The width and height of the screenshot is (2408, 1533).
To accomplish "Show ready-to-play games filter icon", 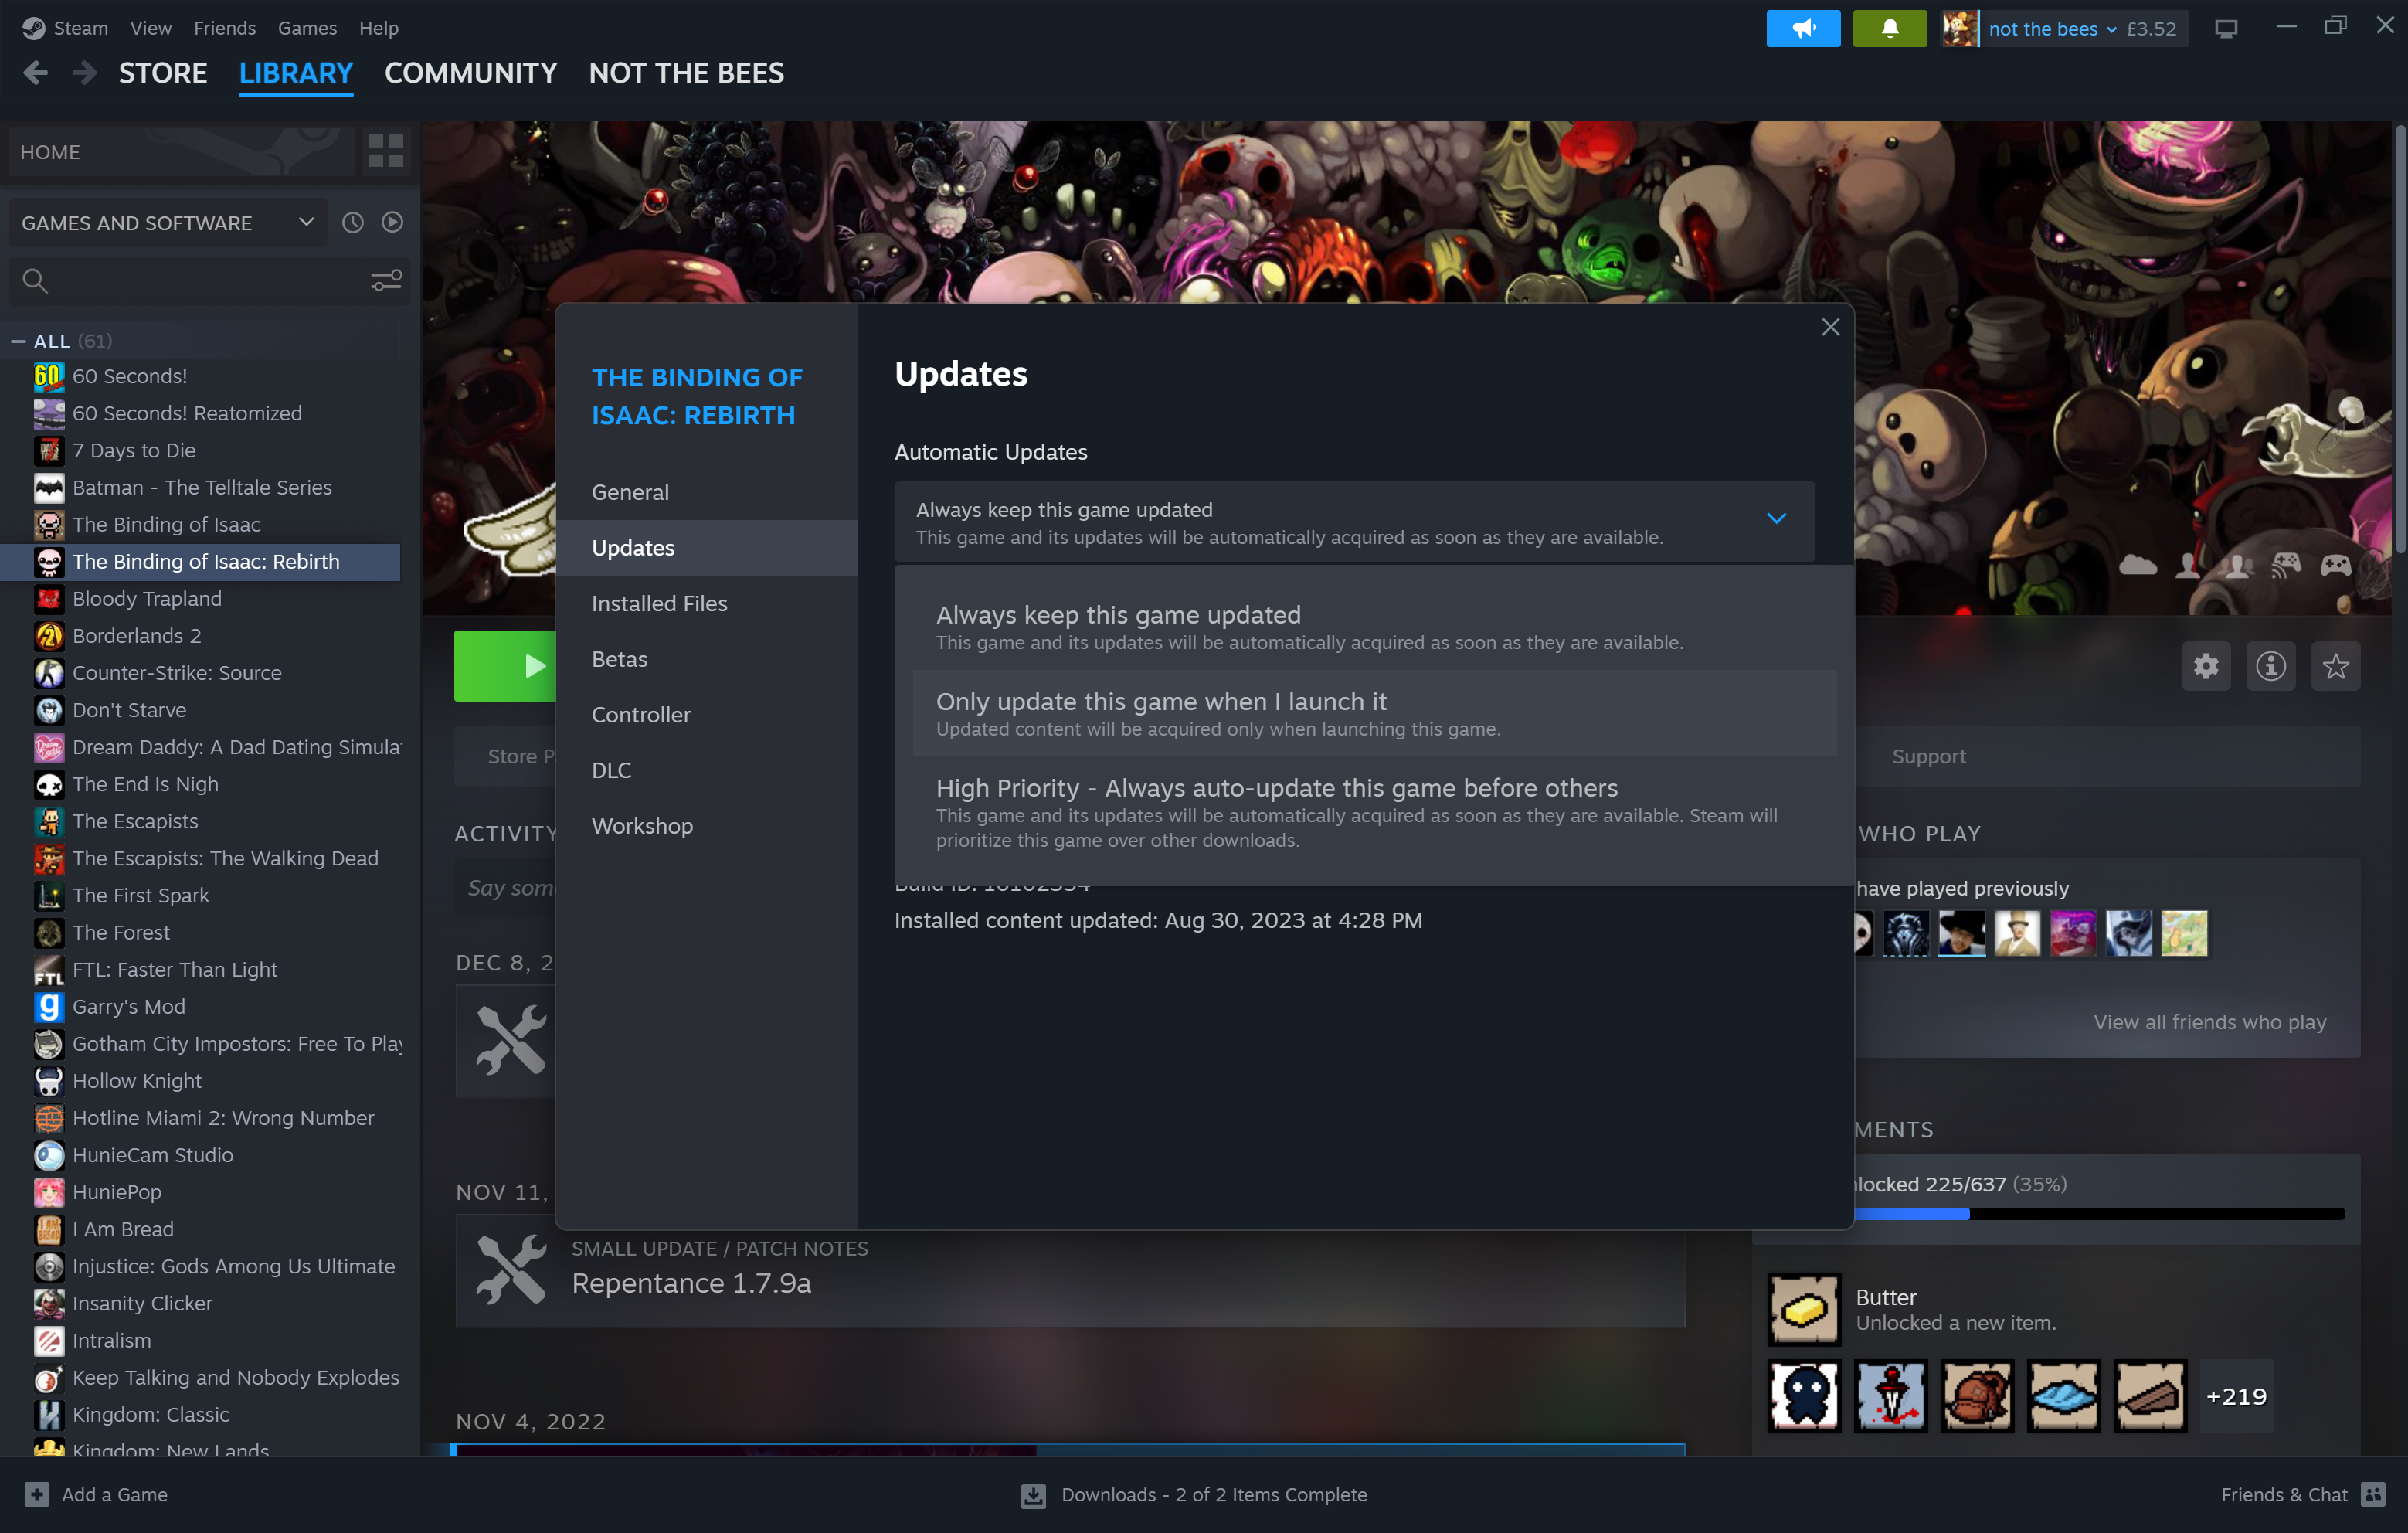I will [x=393, y=223].
